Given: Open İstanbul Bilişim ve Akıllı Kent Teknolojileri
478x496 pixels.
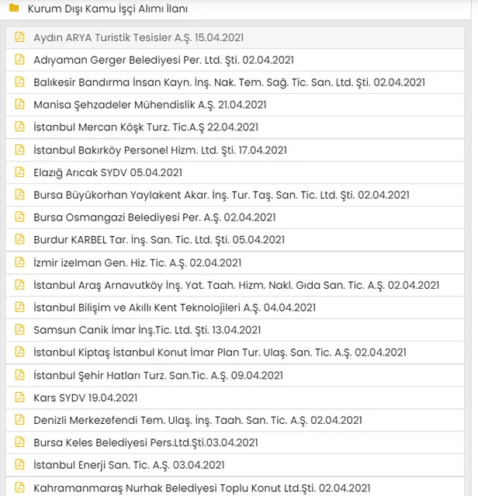Looking at the screenshot, I should point(175,307).
